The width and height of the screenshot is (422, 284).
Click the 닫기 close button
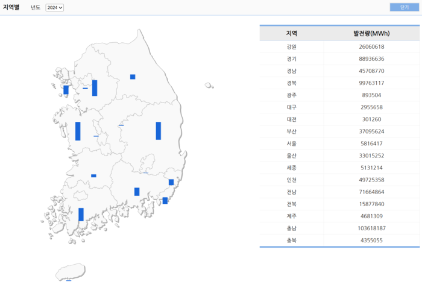(405, 7)
